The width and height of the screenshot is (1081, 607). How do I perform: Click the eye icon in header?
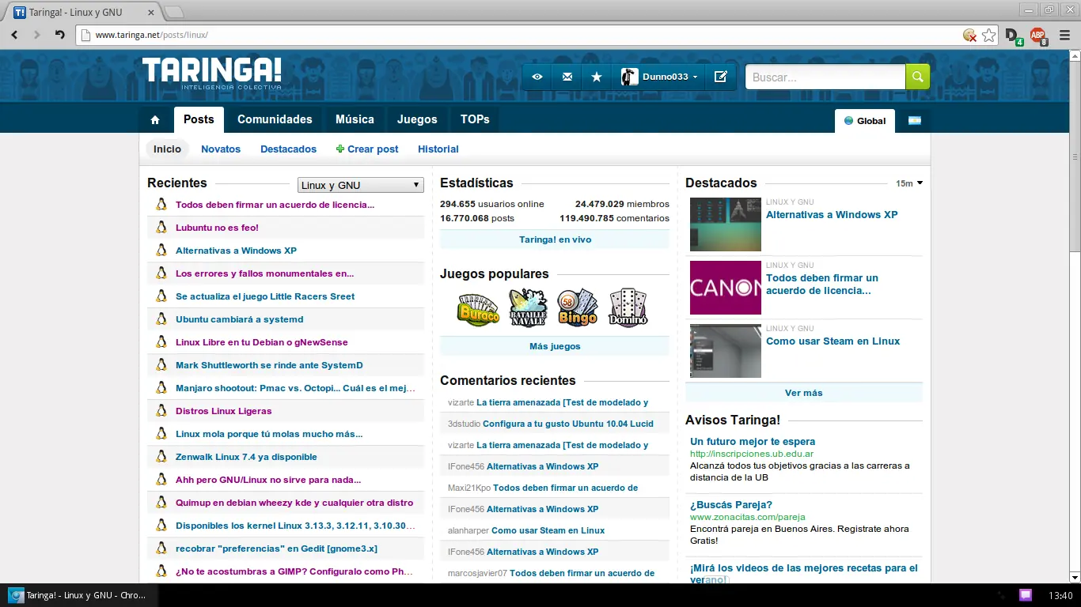[x=537, y=77]
